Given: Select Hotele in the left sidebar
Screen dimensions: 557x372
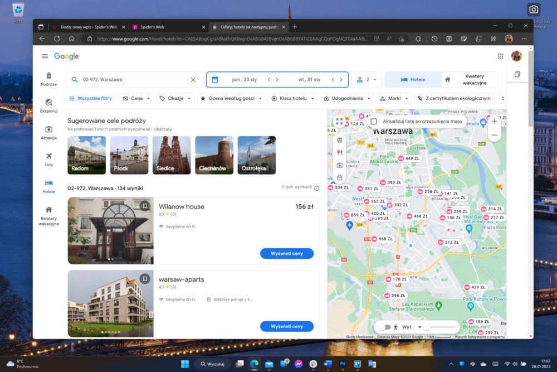Looking at the screenshot, I should (48, 186).
